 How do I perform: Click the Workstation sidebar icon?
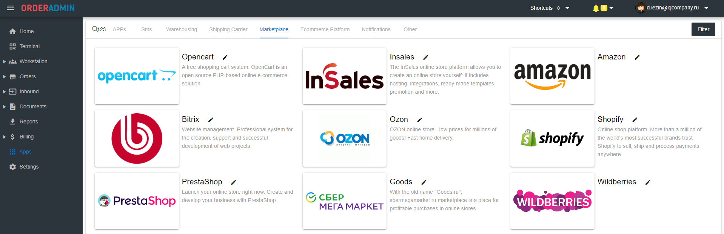12,61
